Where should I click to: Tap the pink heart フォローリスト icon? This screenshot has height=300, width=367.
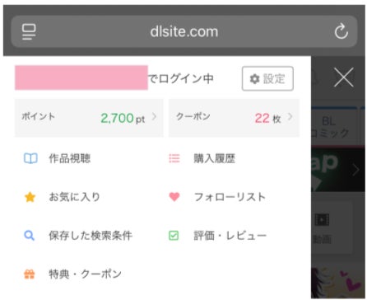(x=174, y=197)
